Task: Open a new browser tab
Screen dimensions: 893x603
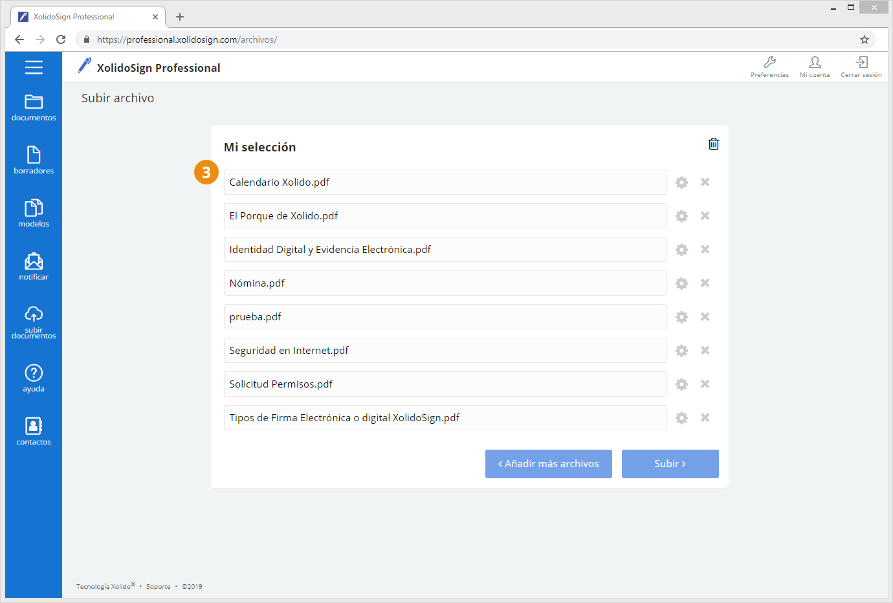Action: pyautogui.click(x=180, y=17)
